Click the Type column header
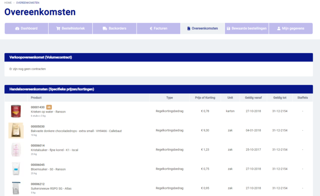Viewport: 320px width, 196px height. pos(169,98)
